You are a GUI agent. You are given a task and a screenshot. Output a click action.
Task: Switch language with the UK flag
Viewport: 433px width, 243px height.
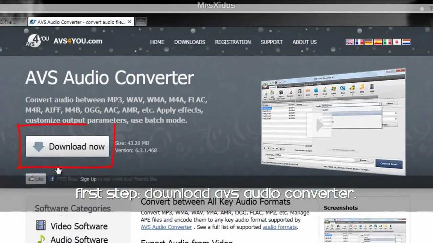[x=349, y=42]
